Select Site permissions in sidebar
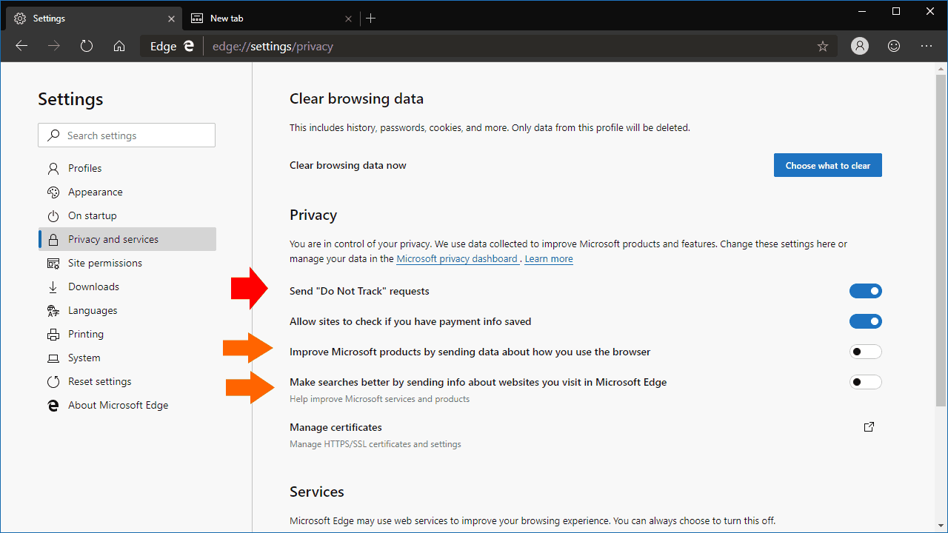This screenshot has width=948, height=533. tap(127, 263)
